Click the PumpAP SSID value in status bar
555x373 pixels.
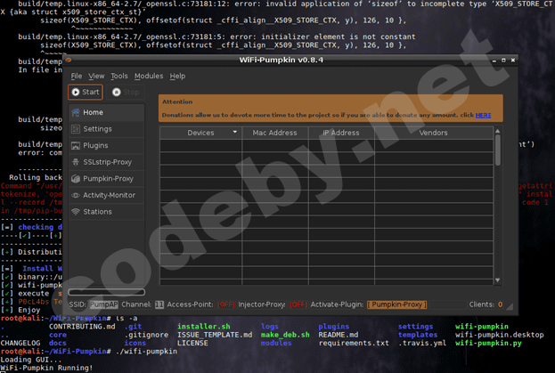pos(103,304)
